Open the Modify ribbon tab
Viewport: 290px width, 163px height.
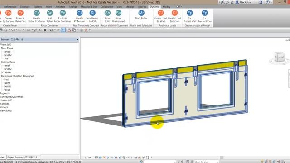coord(166,7)
